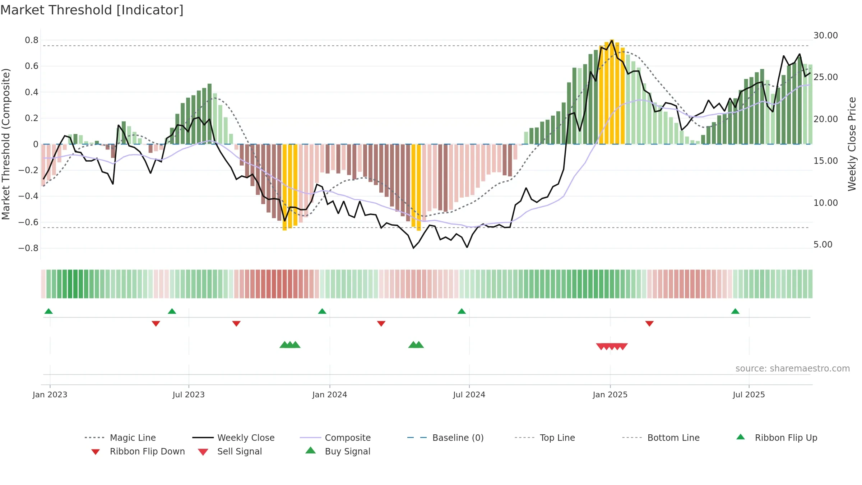Toggle the Baseline (0) legend entry
Image resolution: width=862 pixels, height=485 pixels.
pos(445,438)
